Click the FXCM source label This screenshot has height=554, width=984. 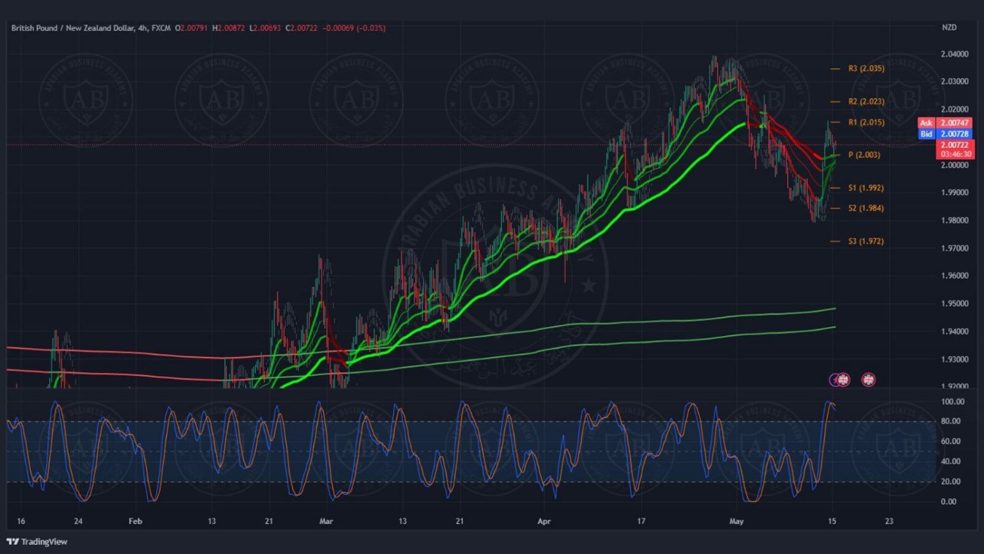pos(161,28)
